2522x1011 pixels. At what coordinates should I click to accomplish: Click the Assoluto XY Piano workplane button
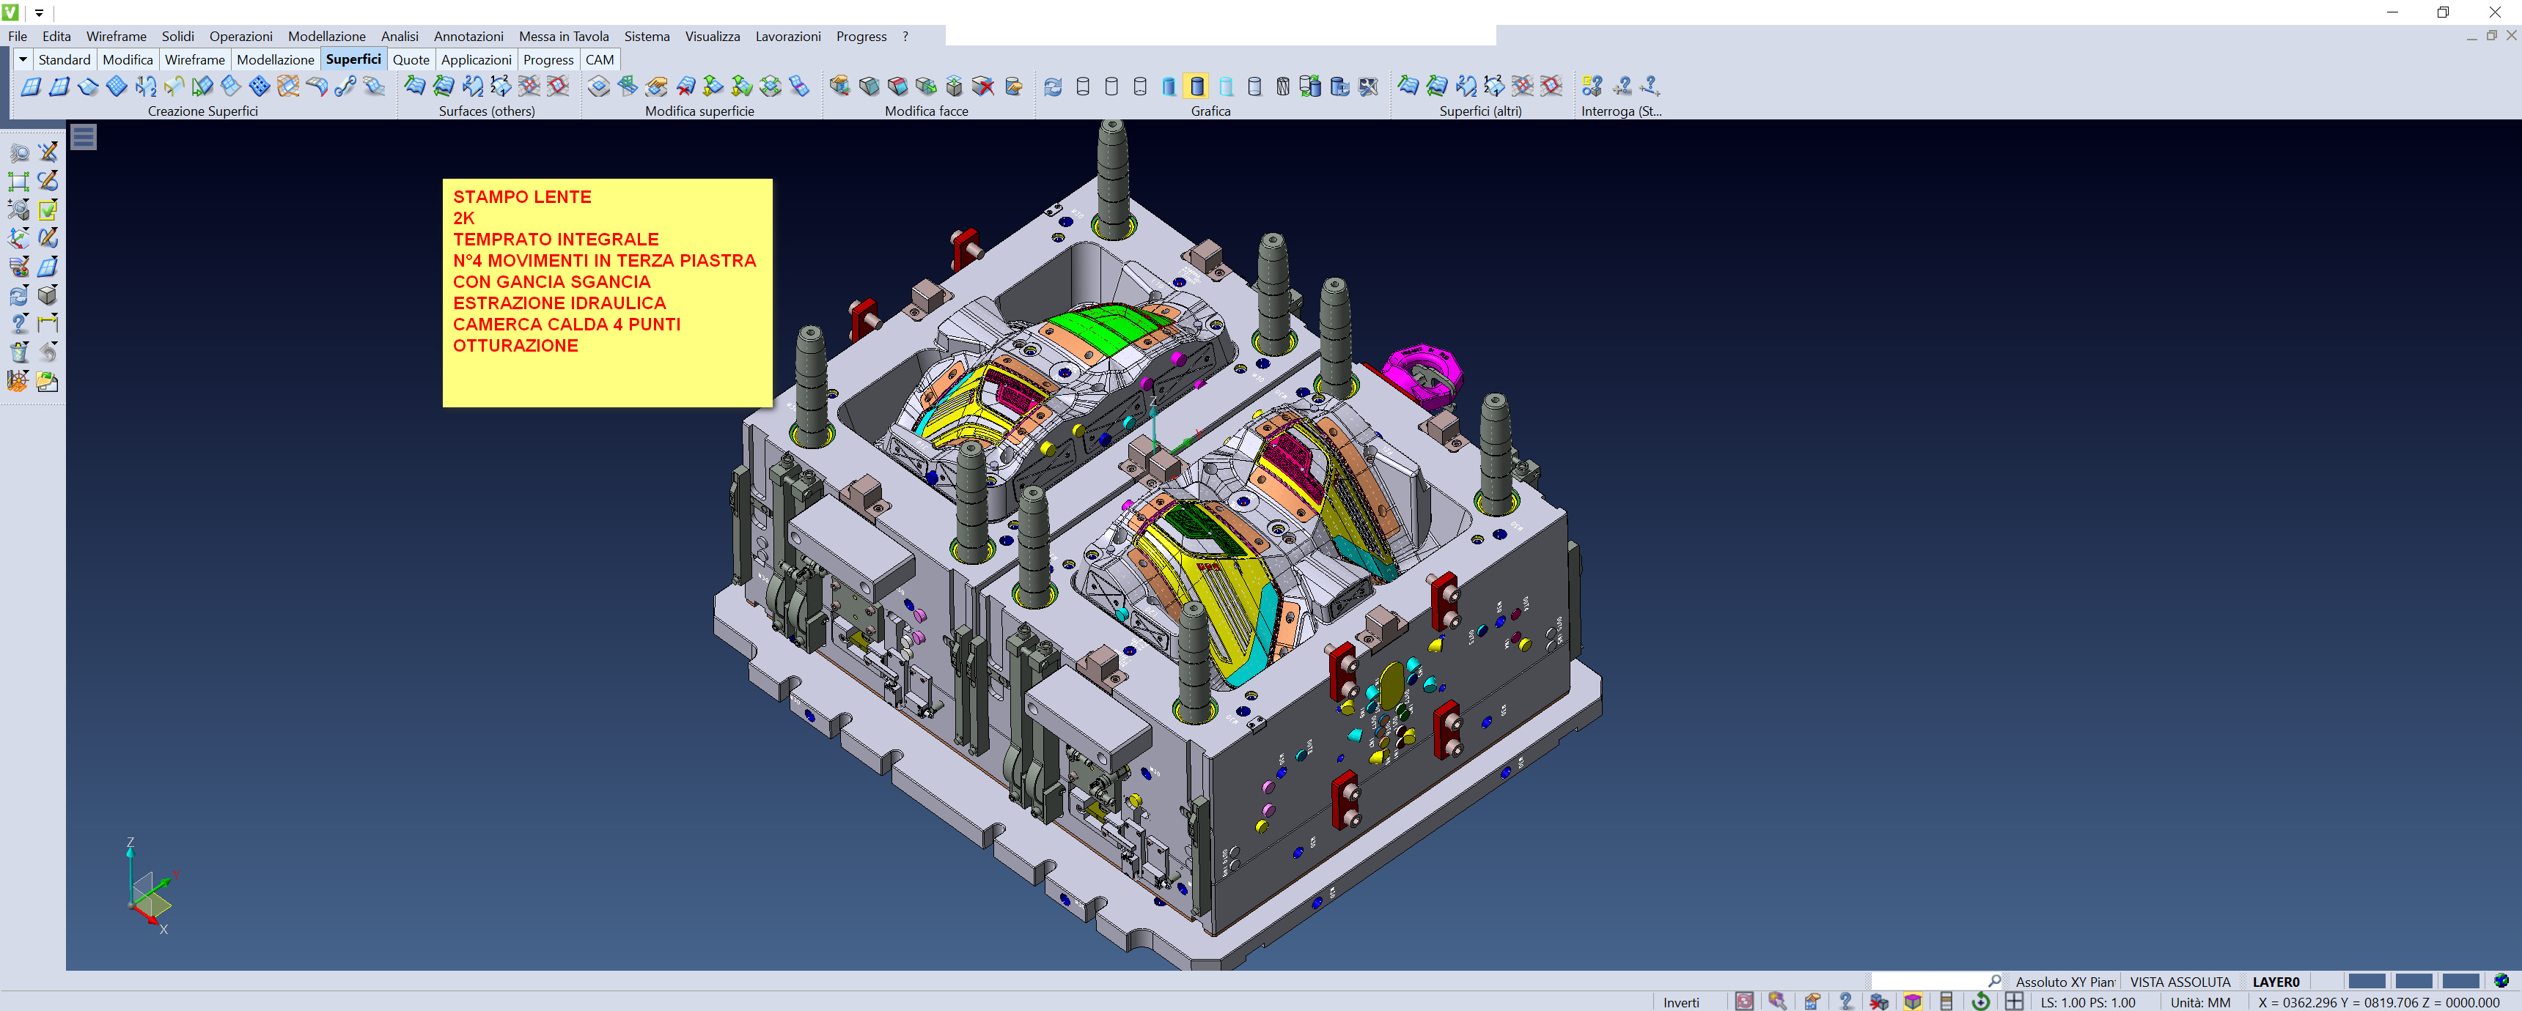click(x=2065, y=982)
